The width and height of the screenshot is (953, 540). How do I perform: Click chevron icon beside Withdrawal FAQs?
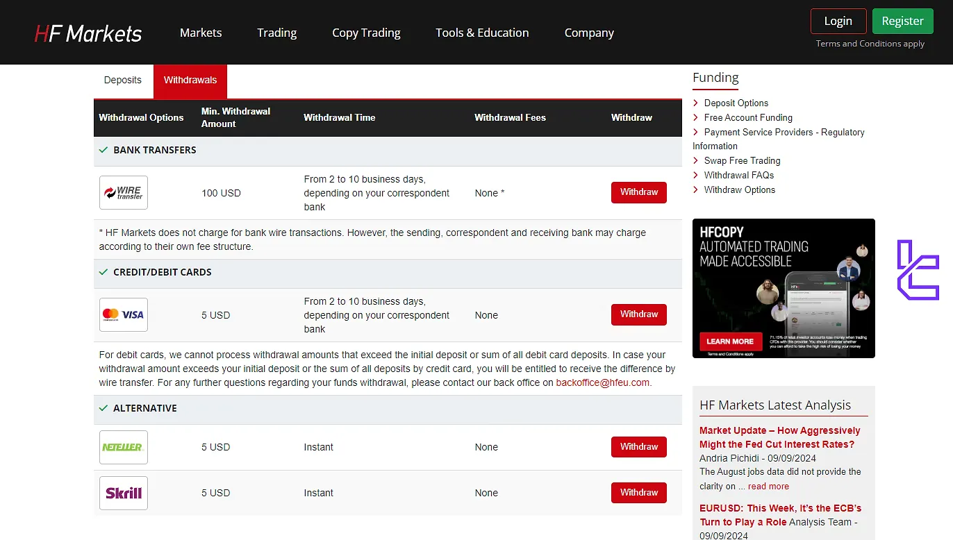[x=696, y=175]
